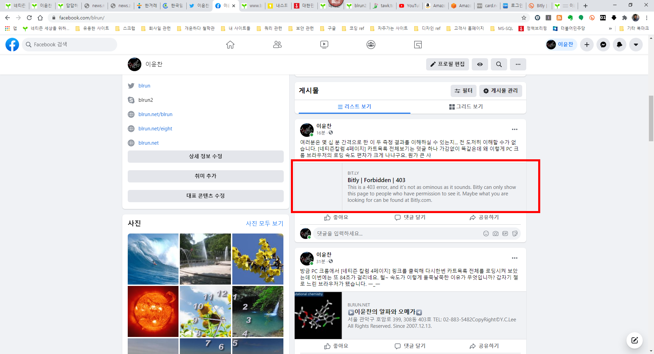Click the Facebook 검색 search field
Viewport: 654px width, 354px height.
[70, 45]
